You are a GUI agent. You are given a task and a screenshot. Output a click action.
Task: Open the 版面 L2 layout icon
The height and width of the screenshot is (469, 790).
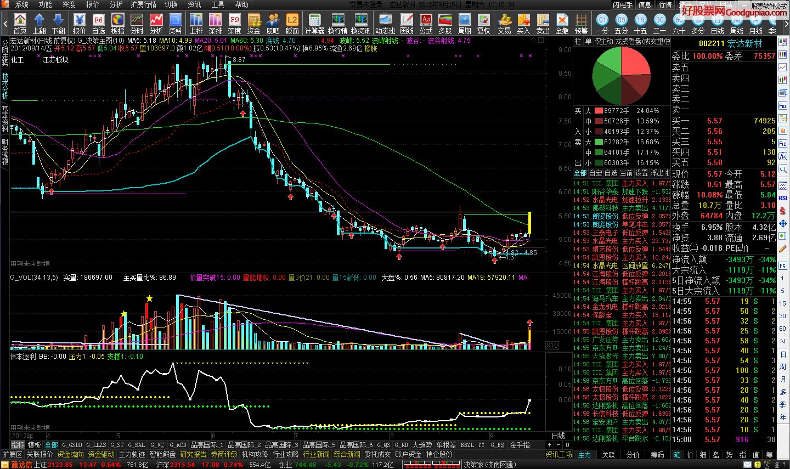click(x=292, y=24)
